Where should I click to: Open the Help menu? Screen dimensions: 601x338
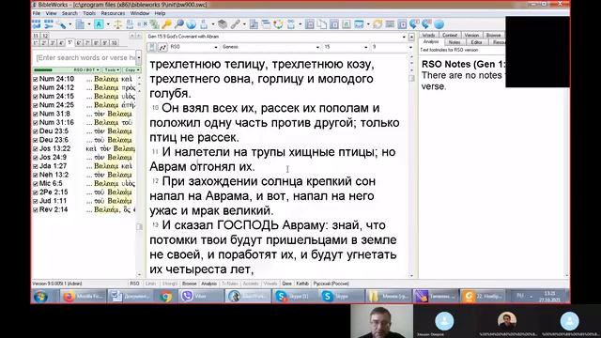(160, 13)
